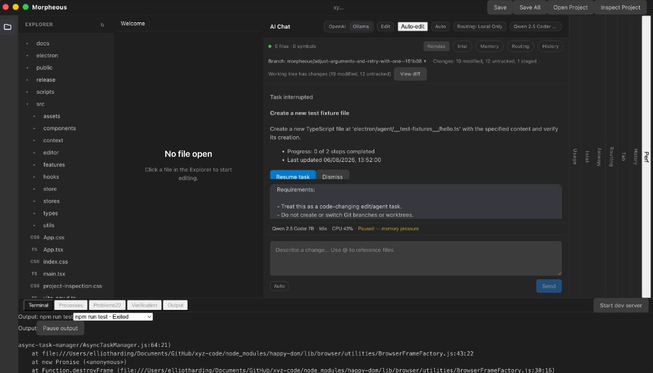653x373 pixels.
Task: Click Pause output button
Action: [61, 328]
